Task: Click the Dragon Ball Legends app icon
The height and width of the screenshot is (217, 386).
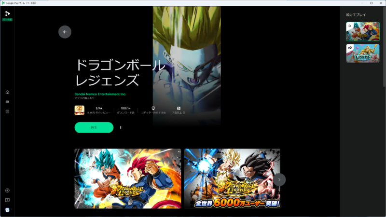Action: [x=80, y=110]
